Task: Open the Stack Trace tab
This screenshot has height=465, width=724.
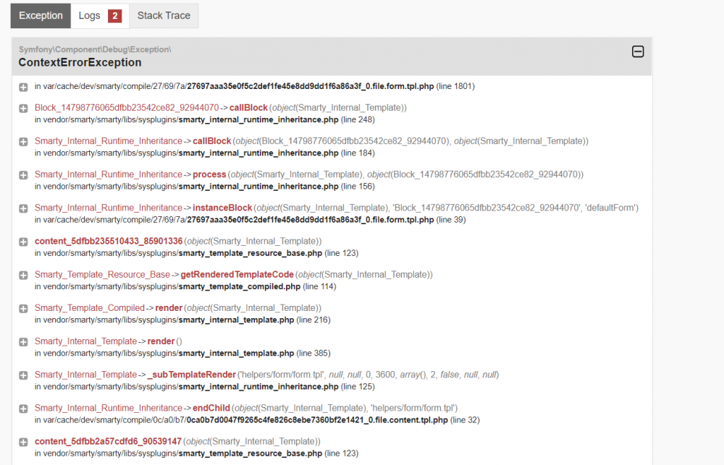Action: click(x=164, y=15)
